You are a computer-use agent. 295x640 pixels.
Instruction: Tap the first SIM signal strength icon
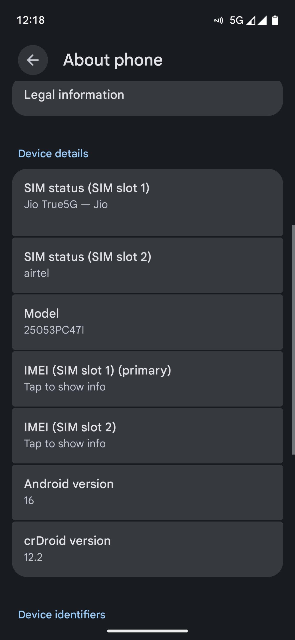point(251,20)
